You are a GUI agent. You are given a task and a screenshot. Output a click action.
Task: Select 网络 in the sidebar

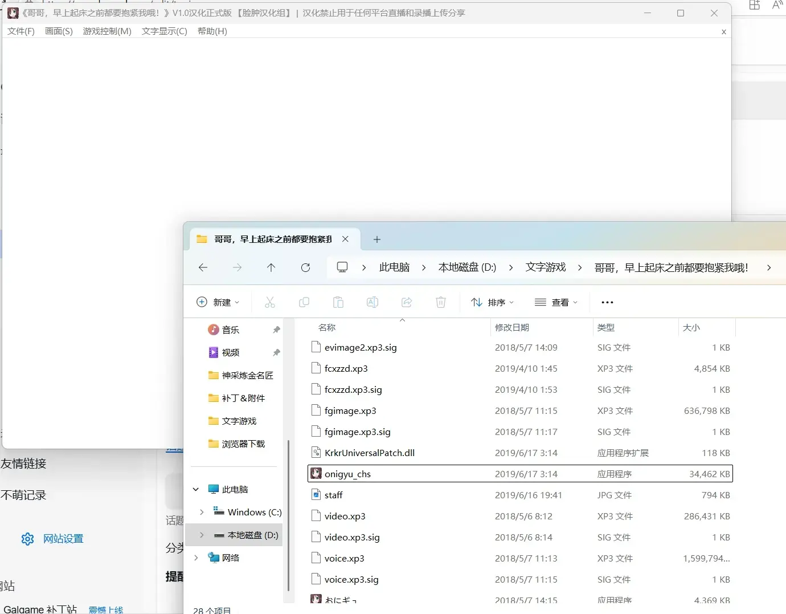[x=224, y=558]
